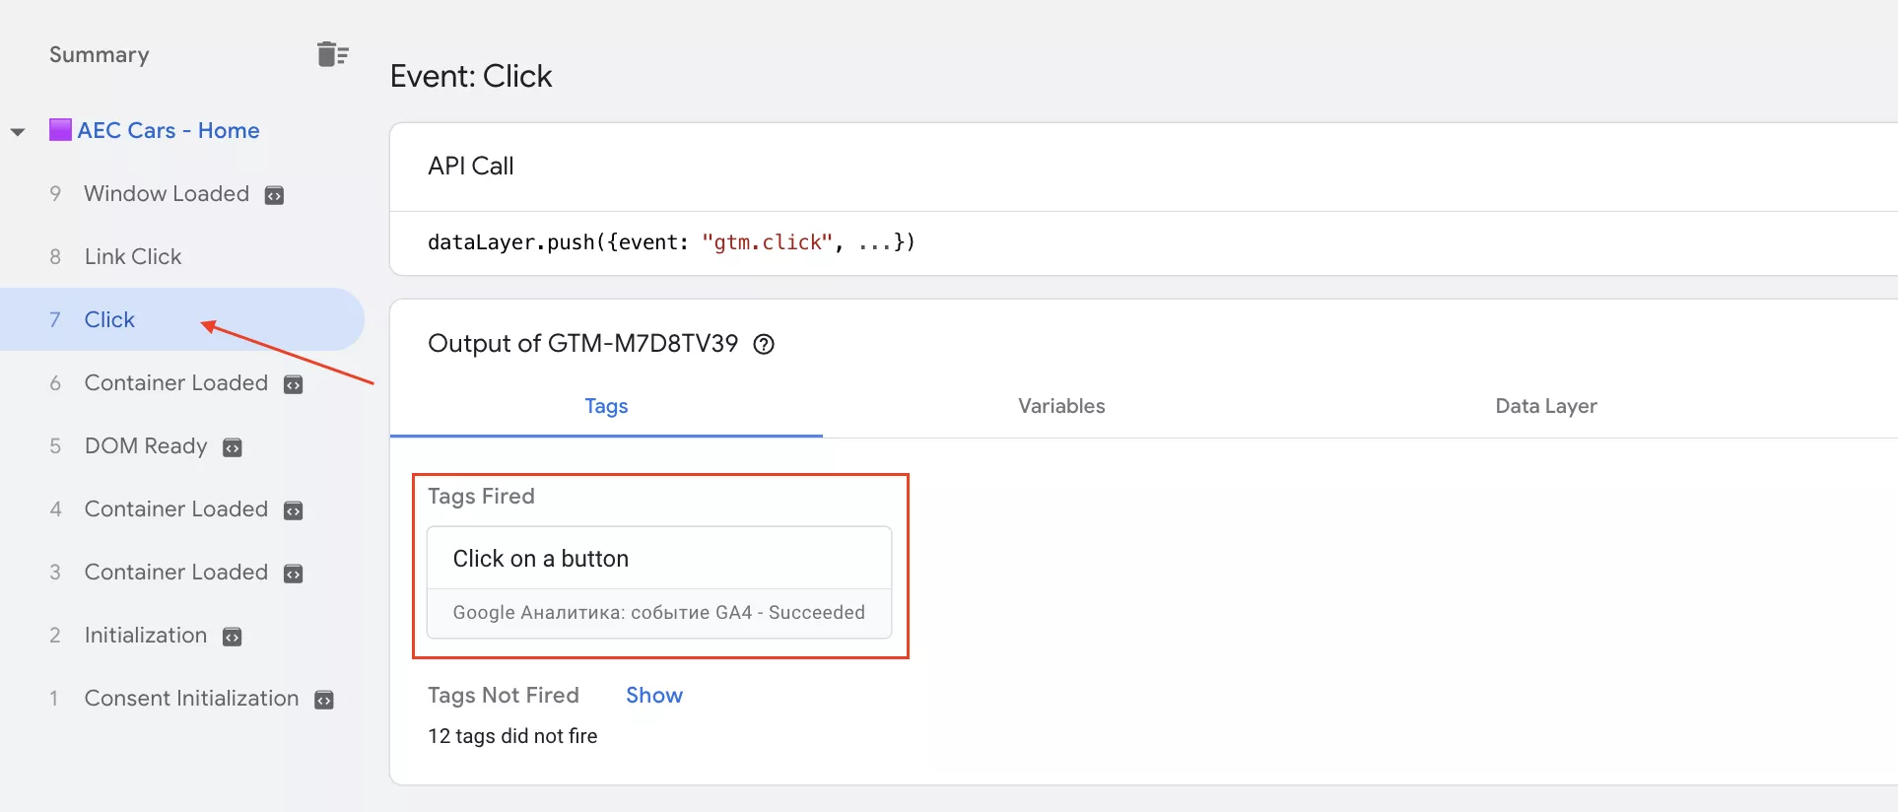Show the tags that did not fire
This screenshot has width=1898, height=812.
pos(653,695)
